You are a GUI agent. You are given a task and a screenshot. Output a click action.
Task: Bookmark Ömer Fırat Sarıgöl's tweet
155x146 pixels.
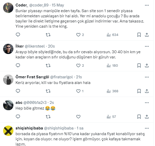tap(139, 91)
